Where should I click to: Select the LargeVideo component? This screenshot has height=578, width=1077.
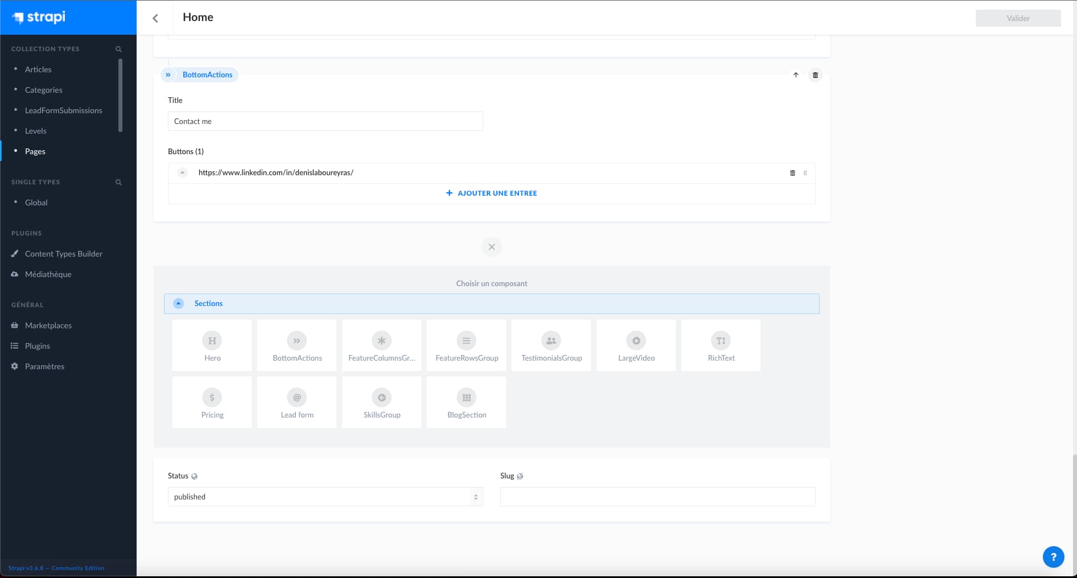click(636, 345)
